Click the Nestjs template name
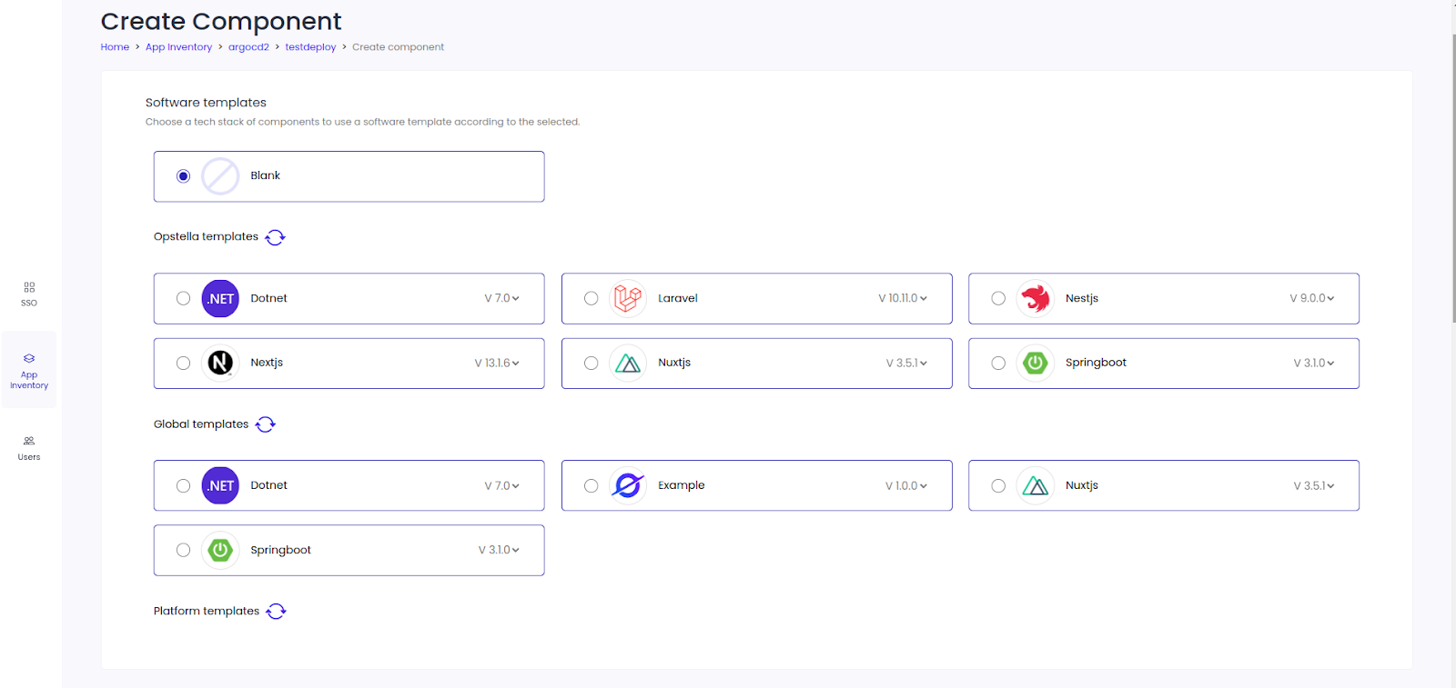This screenshot has width=1456, height=688. point(1082,298)
